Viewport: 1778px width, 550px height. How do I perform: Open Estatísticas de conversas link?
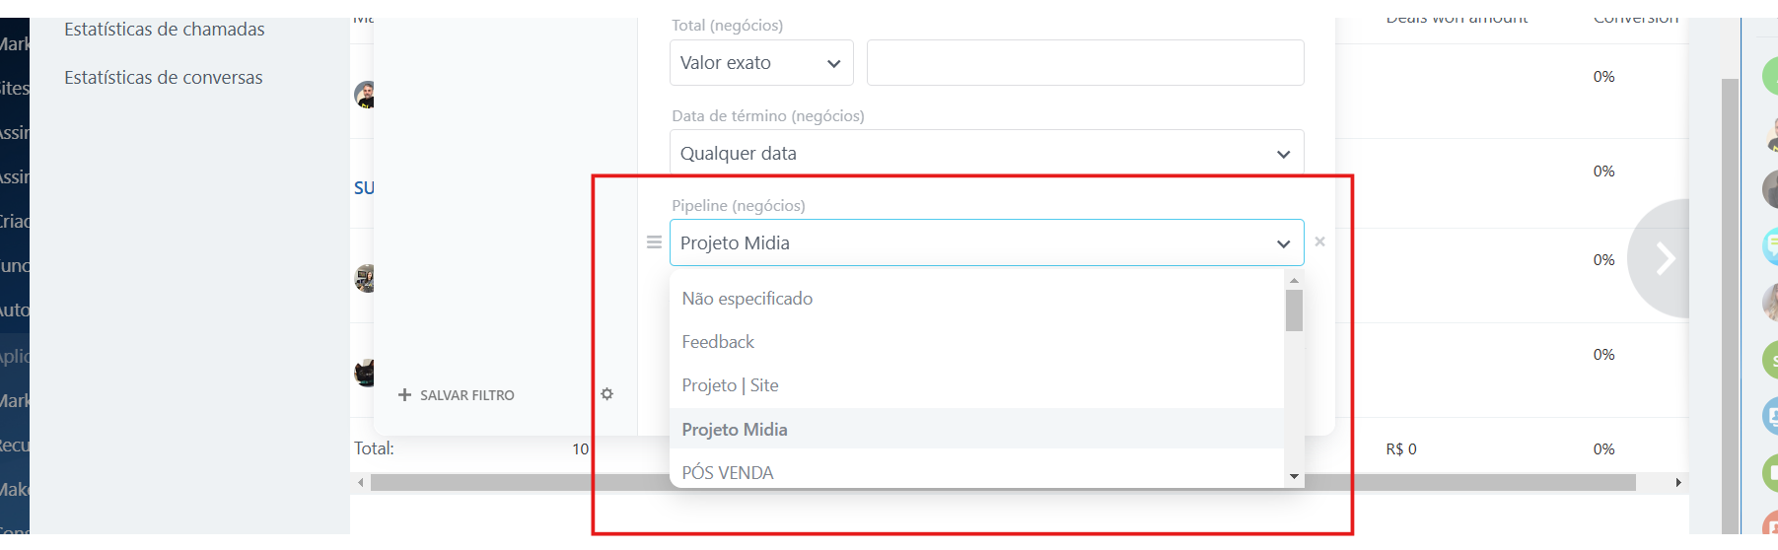(x=164, y=78)
